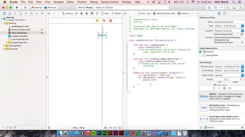Show the Project navigator
Viewport: 245px width, 137px height.
pyautogui.click(x=4, y=14)
